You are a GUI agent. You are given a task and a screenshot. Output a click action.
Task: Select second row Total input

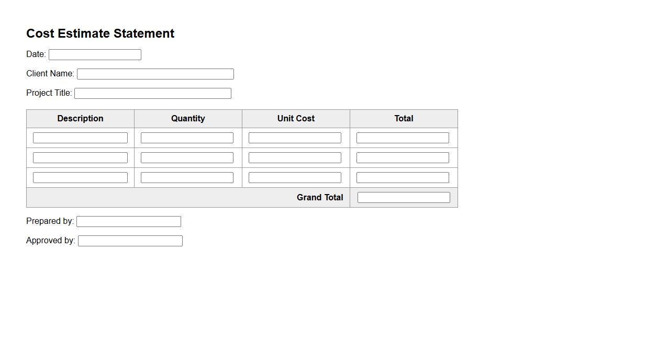coord(403,158)
